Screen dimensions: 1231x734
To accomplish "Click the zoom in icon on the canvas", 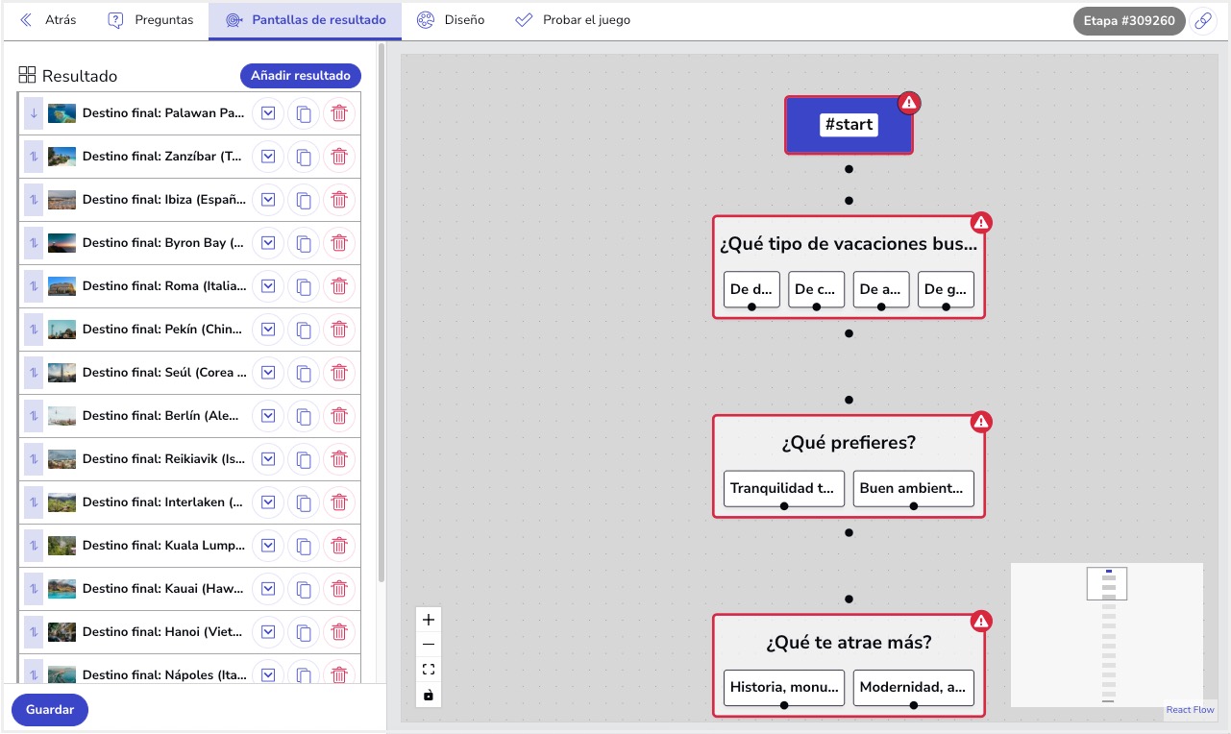I will pos(428,620).
